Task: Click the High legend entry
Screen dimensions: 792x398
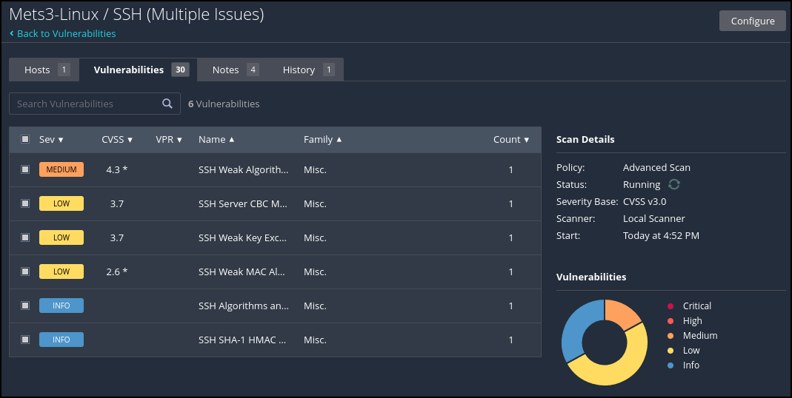Action: pyautogui.click(x=685, y=321)
